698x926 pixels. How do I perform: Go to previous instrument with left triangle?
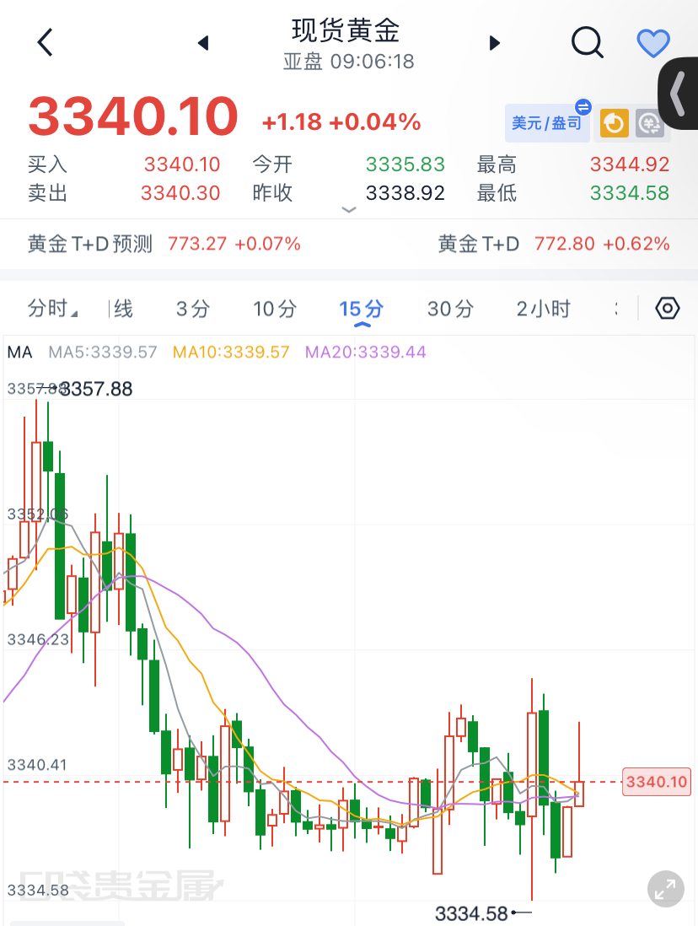tap(203, 42)
